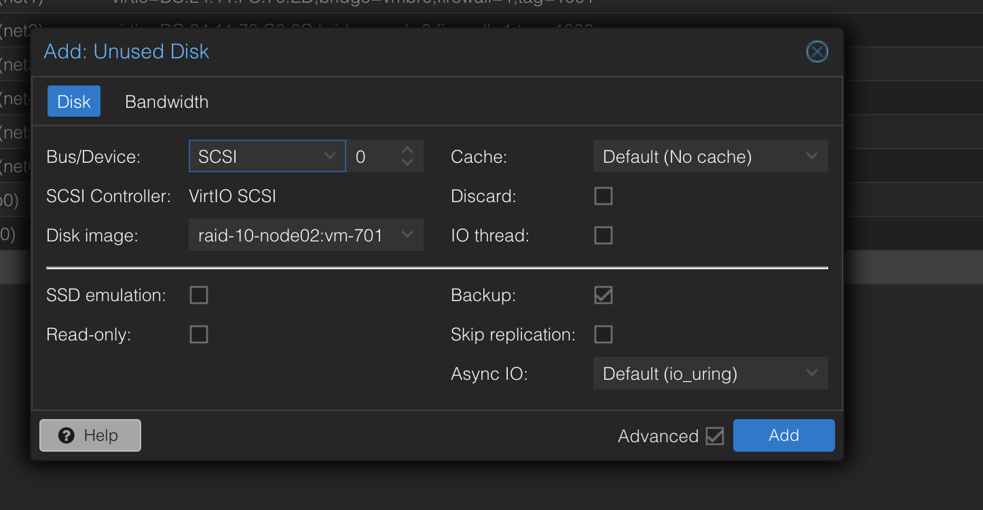
Task: Open the Bus/Device SCSI dropdown
Action: coord(267,157)
